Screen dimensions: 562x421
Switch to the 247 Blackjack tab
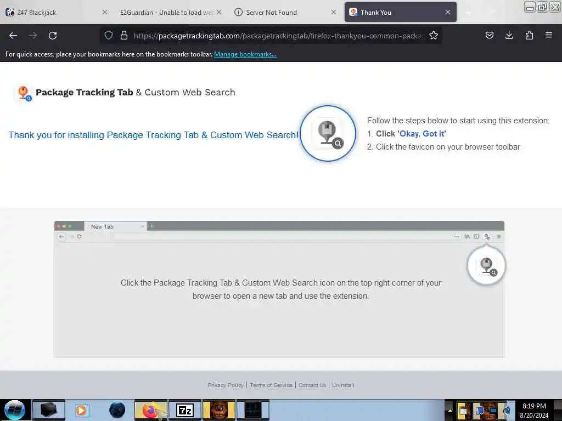pyautogui.click(x=57, y=12)
